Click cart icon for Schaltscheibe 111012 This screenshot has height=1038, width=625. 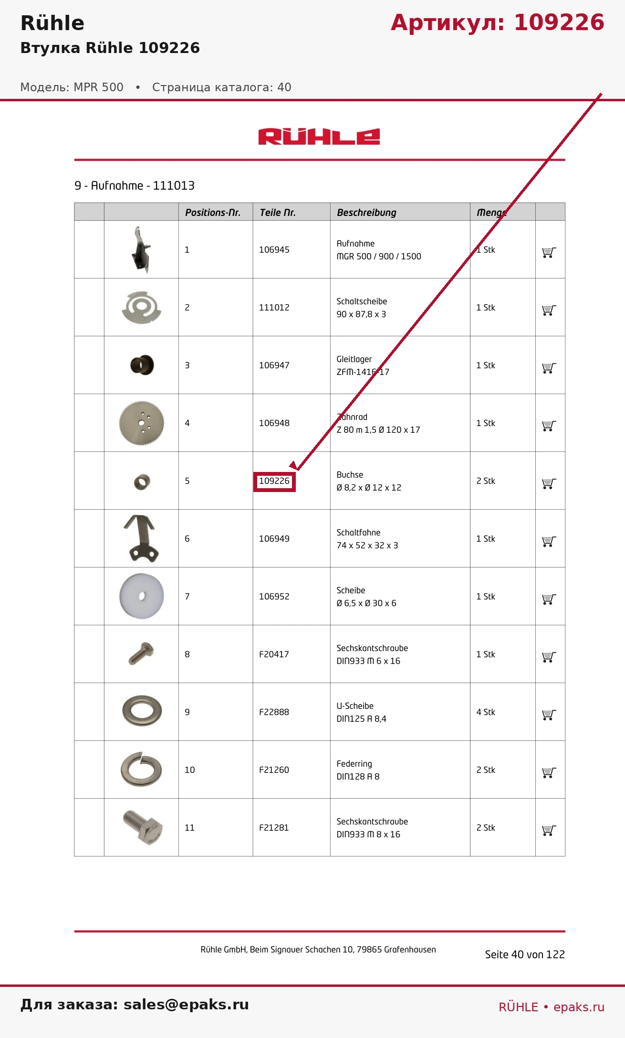(x=549, y=310)
